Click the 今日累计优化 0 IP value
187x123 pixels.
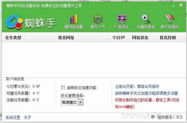coord(36,86)
